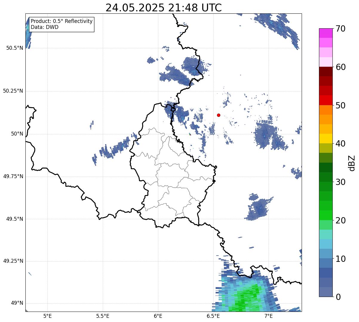Select the dark maroon colorbar swatch below 60
This screenshot has width=359, height=322.
[x=326, y=71]
